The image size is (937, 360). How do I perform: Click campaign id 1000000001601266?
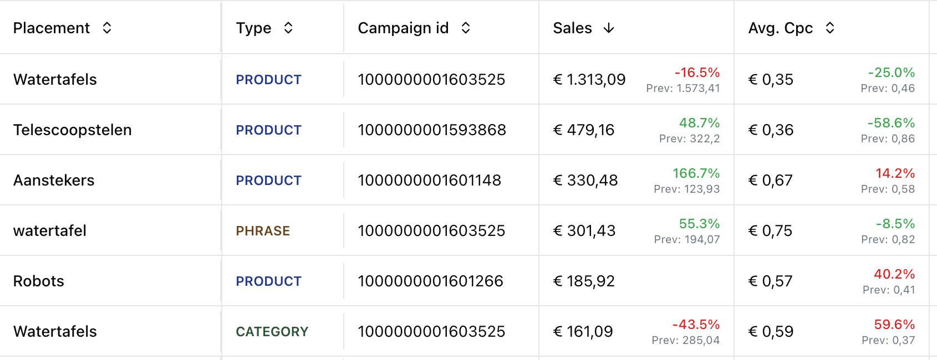click(x=430, y=281)
